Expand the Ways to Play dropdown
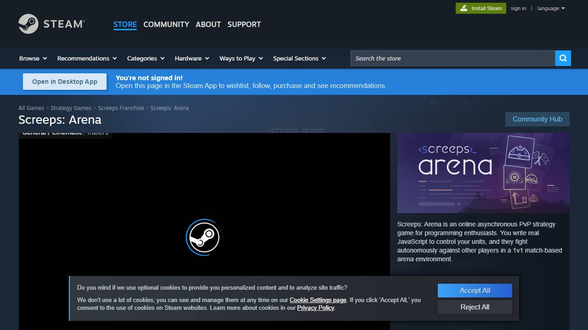The height and width of the screenshot is (330, 588). point(241,58)
